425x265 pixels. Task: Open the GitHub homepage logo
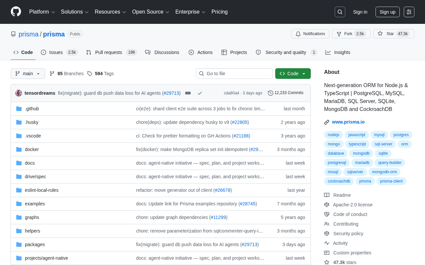tap(16, 12)
